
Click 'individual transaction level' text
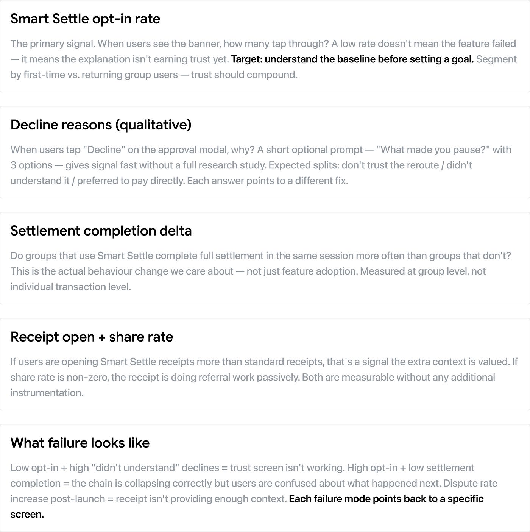(x=70, y=287)
